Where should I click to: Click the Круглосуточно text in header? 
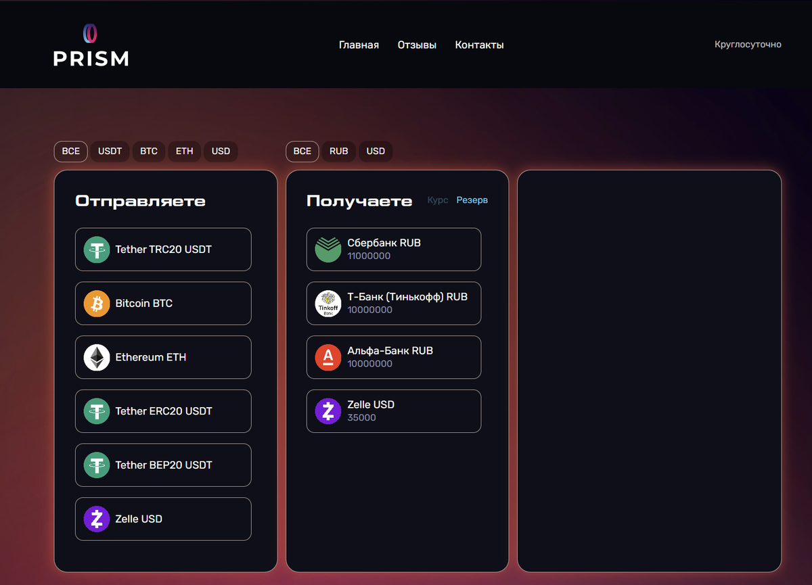(x=748, y=45)
